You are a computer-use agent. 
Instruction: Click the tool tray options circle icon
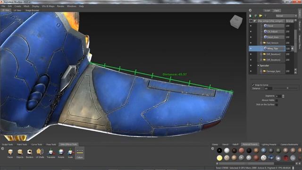2,149
